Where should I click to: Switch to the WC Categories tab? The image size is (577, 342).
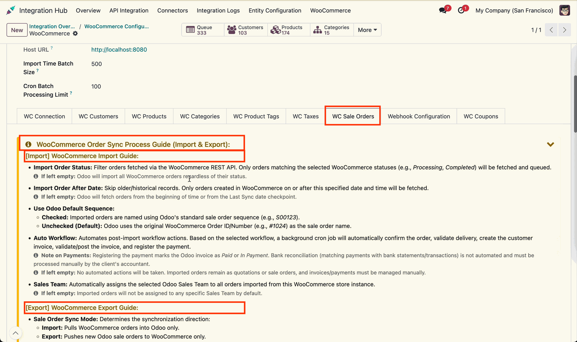click(x=200, y=116)
